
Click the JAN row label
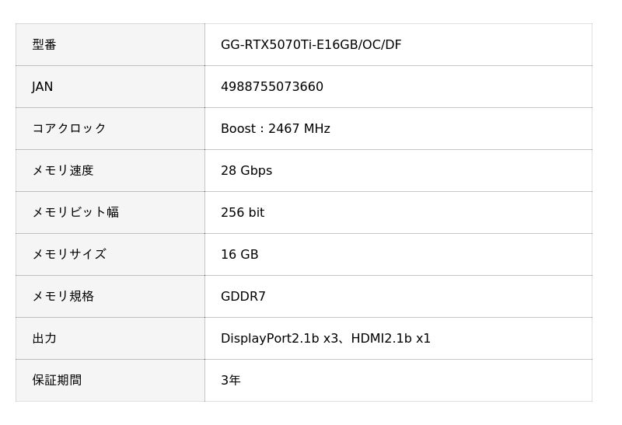[x=43, y=87]
